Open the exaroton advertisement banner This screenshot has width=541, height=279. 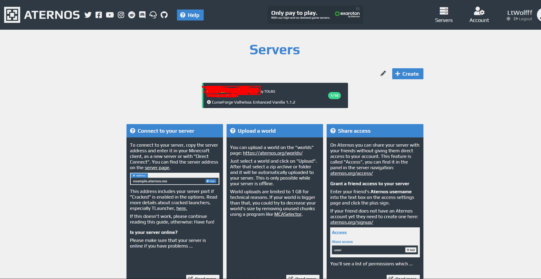315,15
